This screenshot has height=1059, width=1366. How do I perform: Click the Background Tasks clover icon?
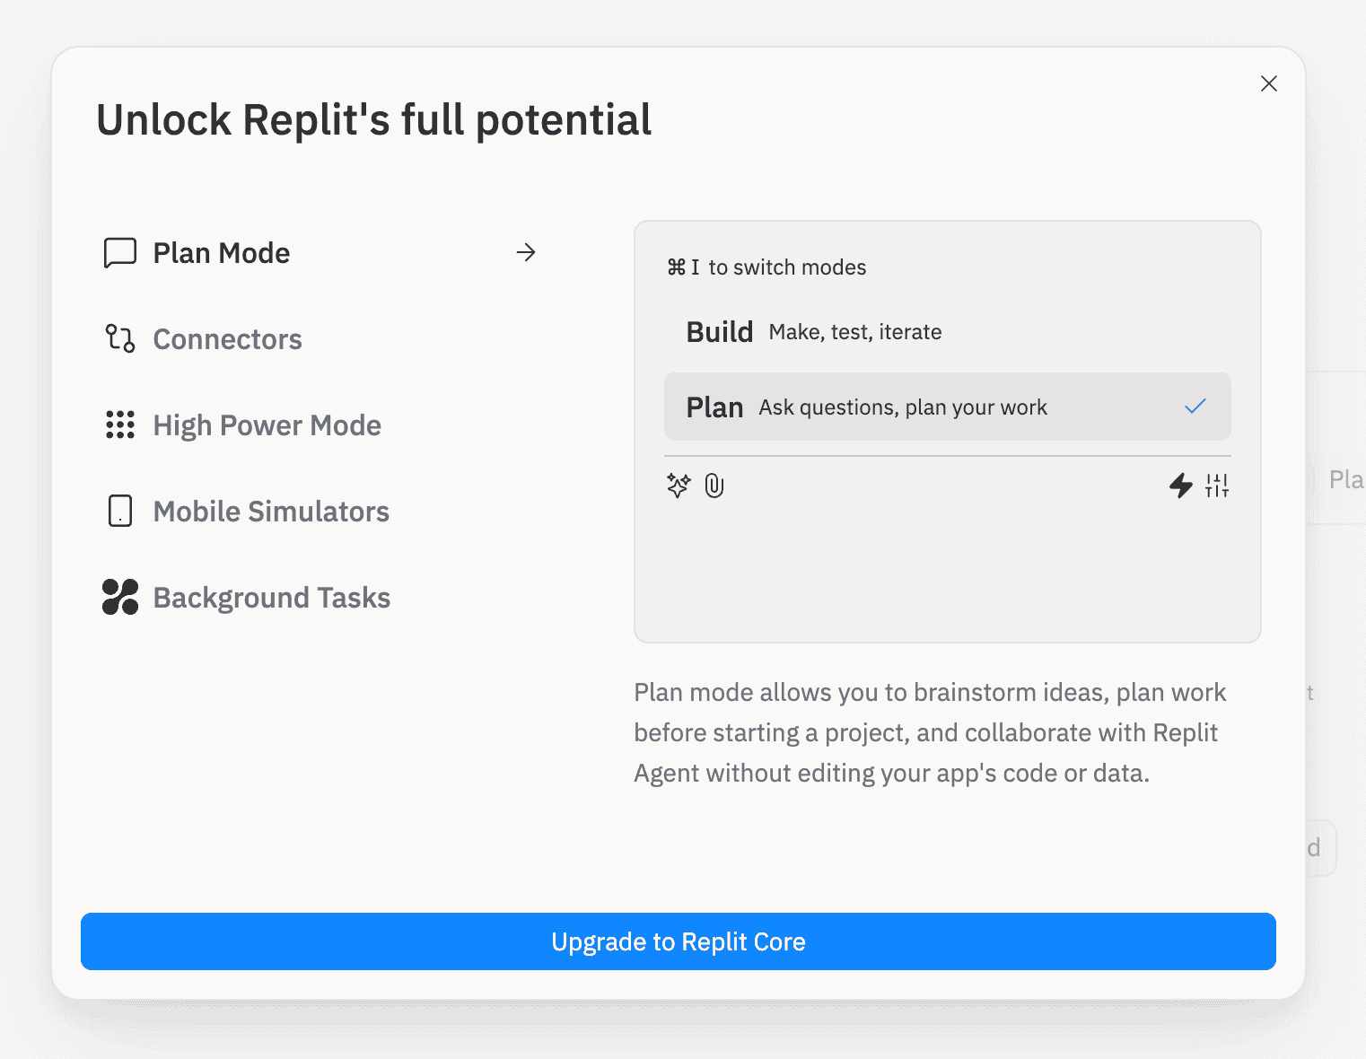click(120, 597)
